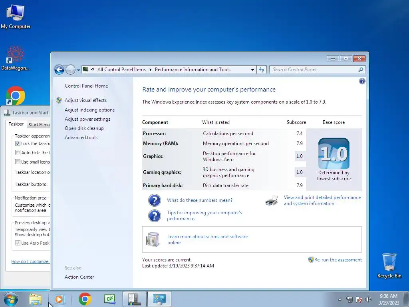The image size is (409, 307).
Task: Click 'All Control Panel Items' breadcrumb
Action: click(121, 70)
